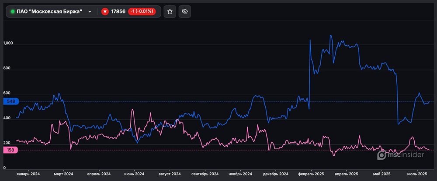Viewport: 437px width, 181px height.
Task: Click the 17856 value
Action: pos(118,12)
